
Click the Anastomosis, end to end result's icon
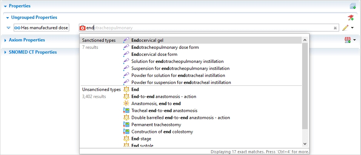click(126, 104)
